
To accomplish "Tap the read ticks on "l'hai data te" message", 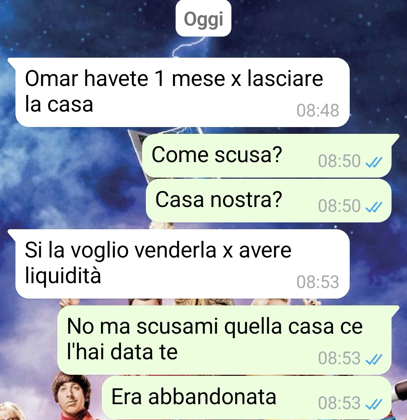I will (373, 359).
